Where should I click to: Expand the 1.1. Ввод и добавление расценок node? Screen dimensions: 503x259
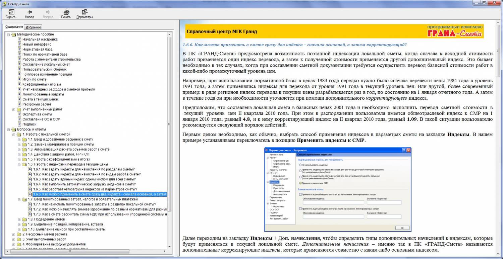click(19, 140)
